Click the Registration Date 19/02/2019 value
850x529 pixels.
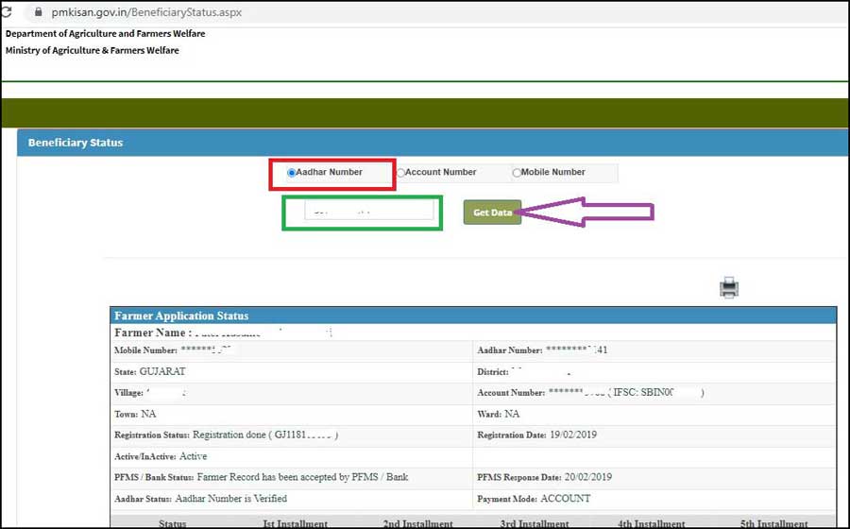tap(573, 435)
